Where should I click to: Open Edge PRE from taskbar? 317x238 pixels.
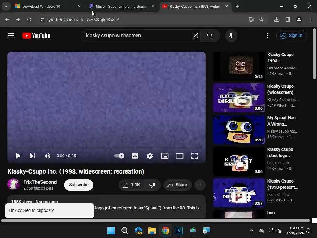(138, 231)
